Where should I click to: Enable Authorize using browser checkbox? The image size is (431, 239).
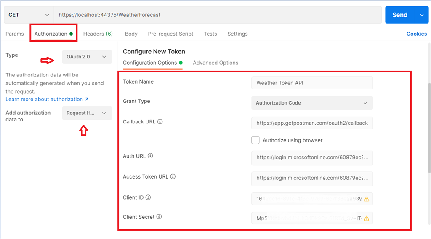pyautogui.click(x=255, y=140)
